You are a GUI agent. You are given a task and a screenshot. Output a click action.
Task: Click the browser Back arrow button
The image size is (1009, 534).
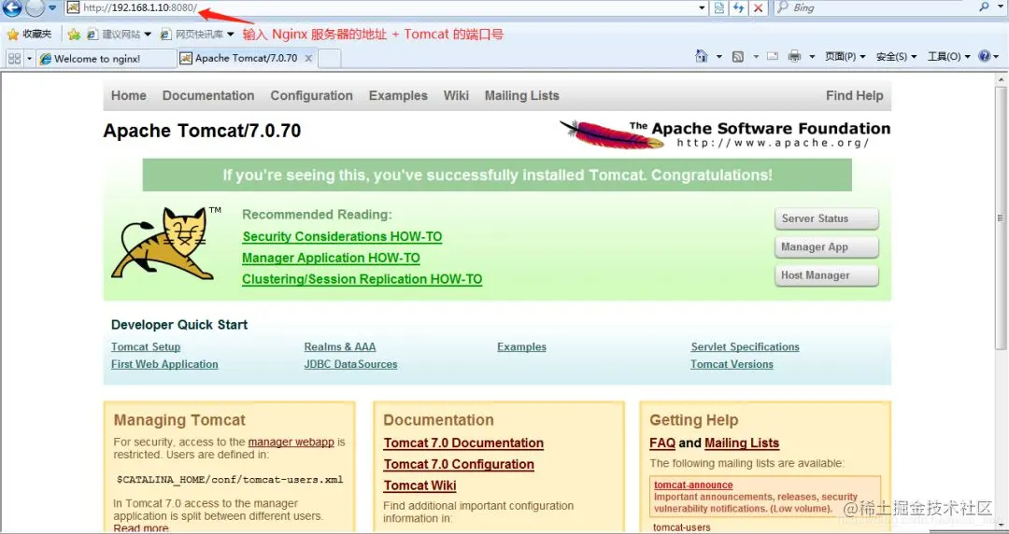click(11, 7)
